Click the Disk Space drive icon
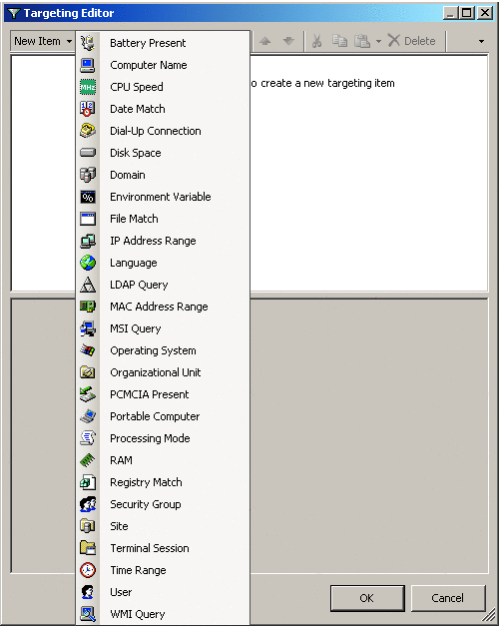The image size is (499, 626). (88, 153)
